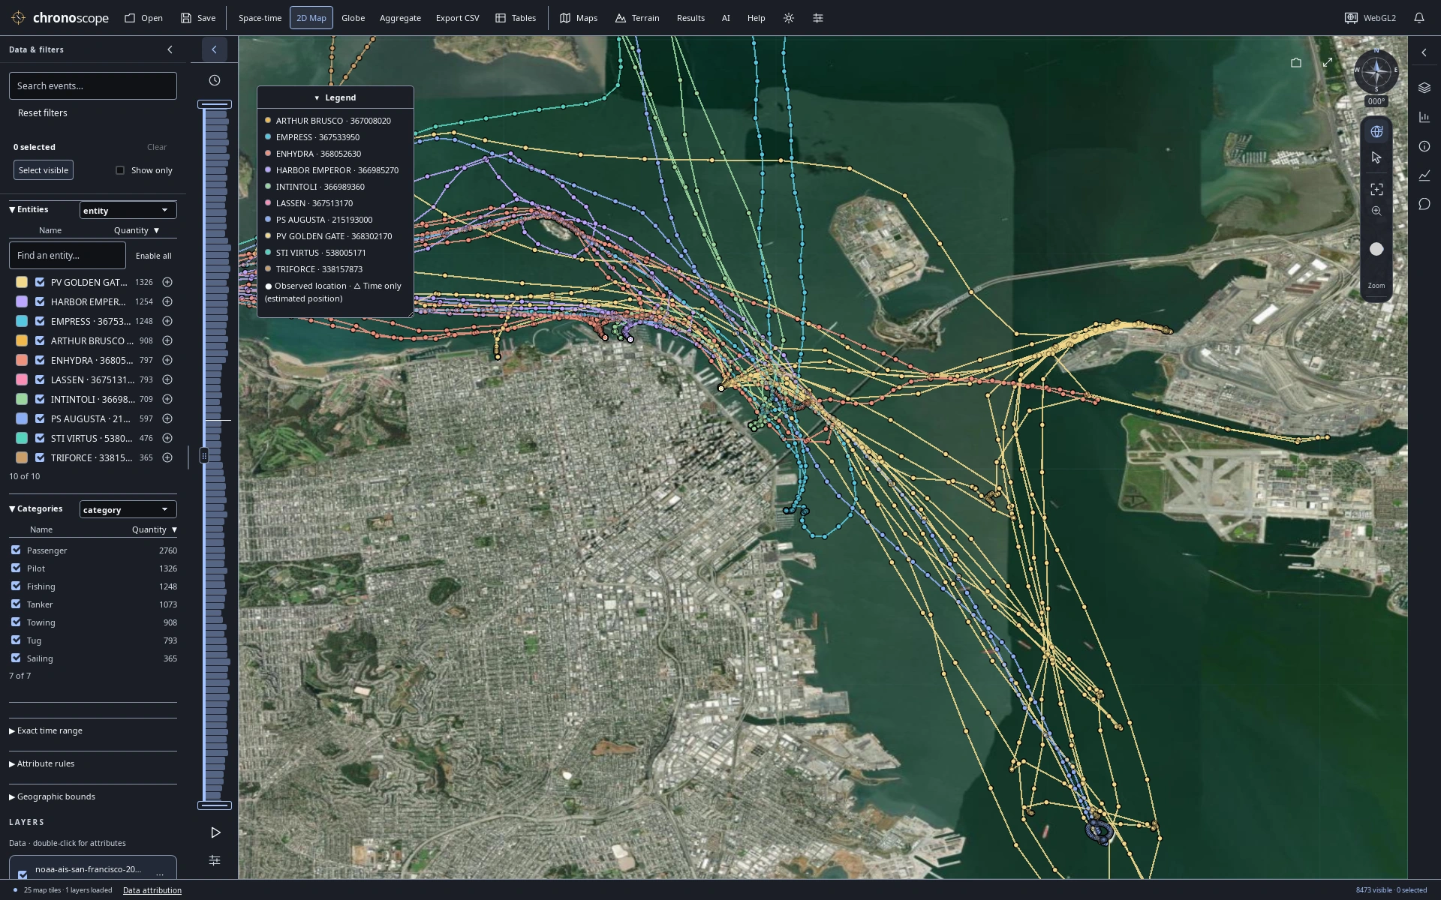
Task: Click Reset filters
Action: [x=43, y=112]
